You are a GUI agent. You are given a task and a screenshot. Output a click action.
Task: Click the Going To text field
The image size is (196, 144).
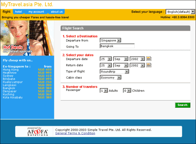(117, 46)
